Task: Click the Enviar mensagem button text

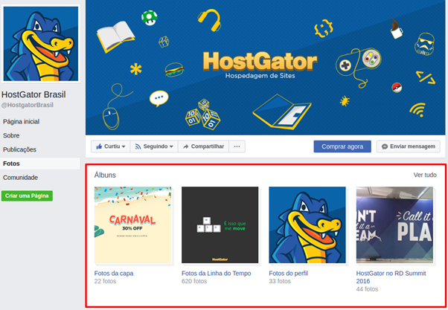Action: (412, 146)
